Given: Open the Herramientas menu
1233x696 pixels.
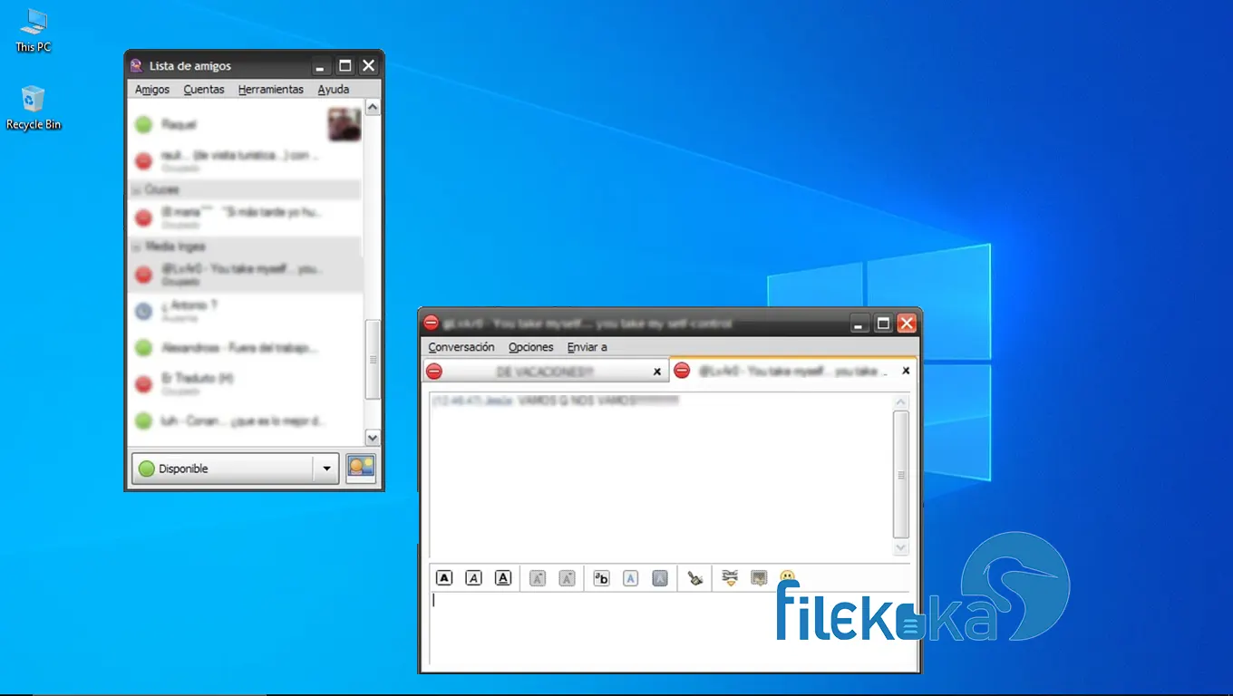Looking at the screenshot, I should (271, 90).
